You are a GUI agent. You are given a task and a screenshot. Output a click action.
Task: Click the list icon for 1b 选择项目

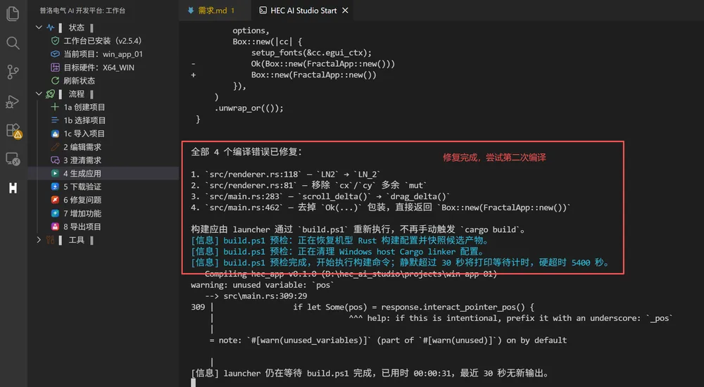(55, 120)
